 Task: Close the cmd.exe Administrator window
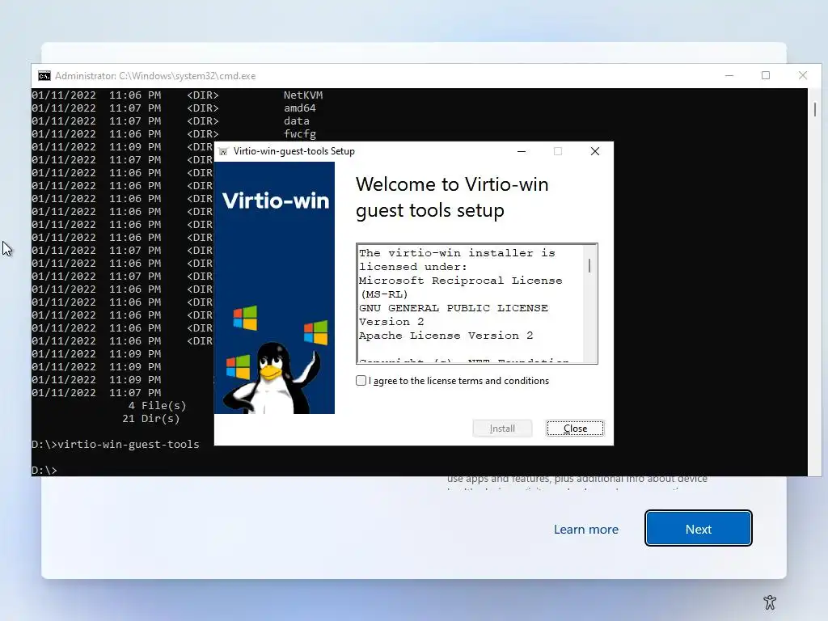803,75
